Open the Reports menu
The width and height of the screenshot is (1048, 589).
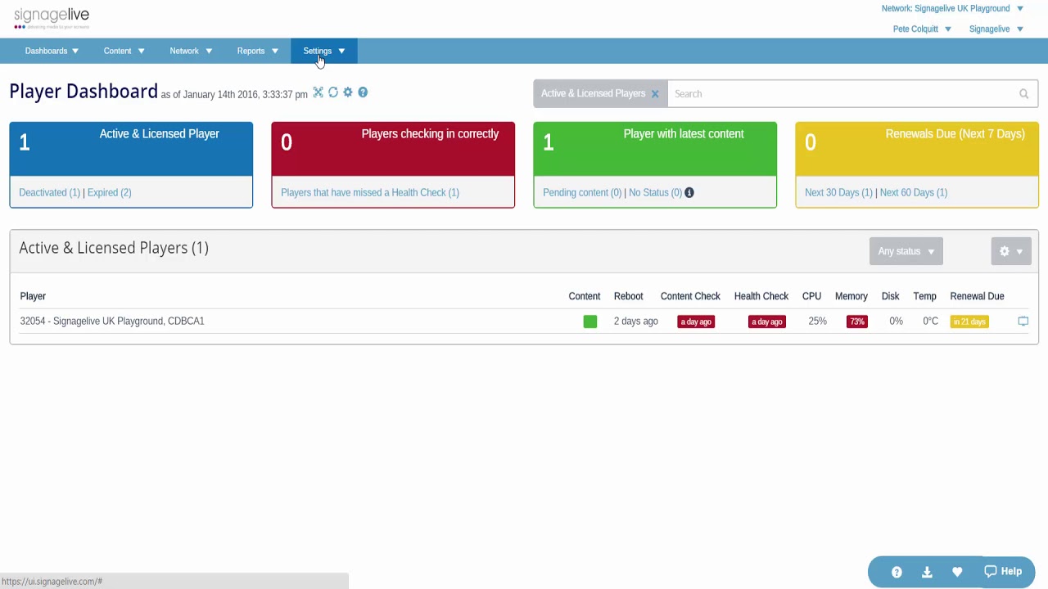[x=258, y=51]
